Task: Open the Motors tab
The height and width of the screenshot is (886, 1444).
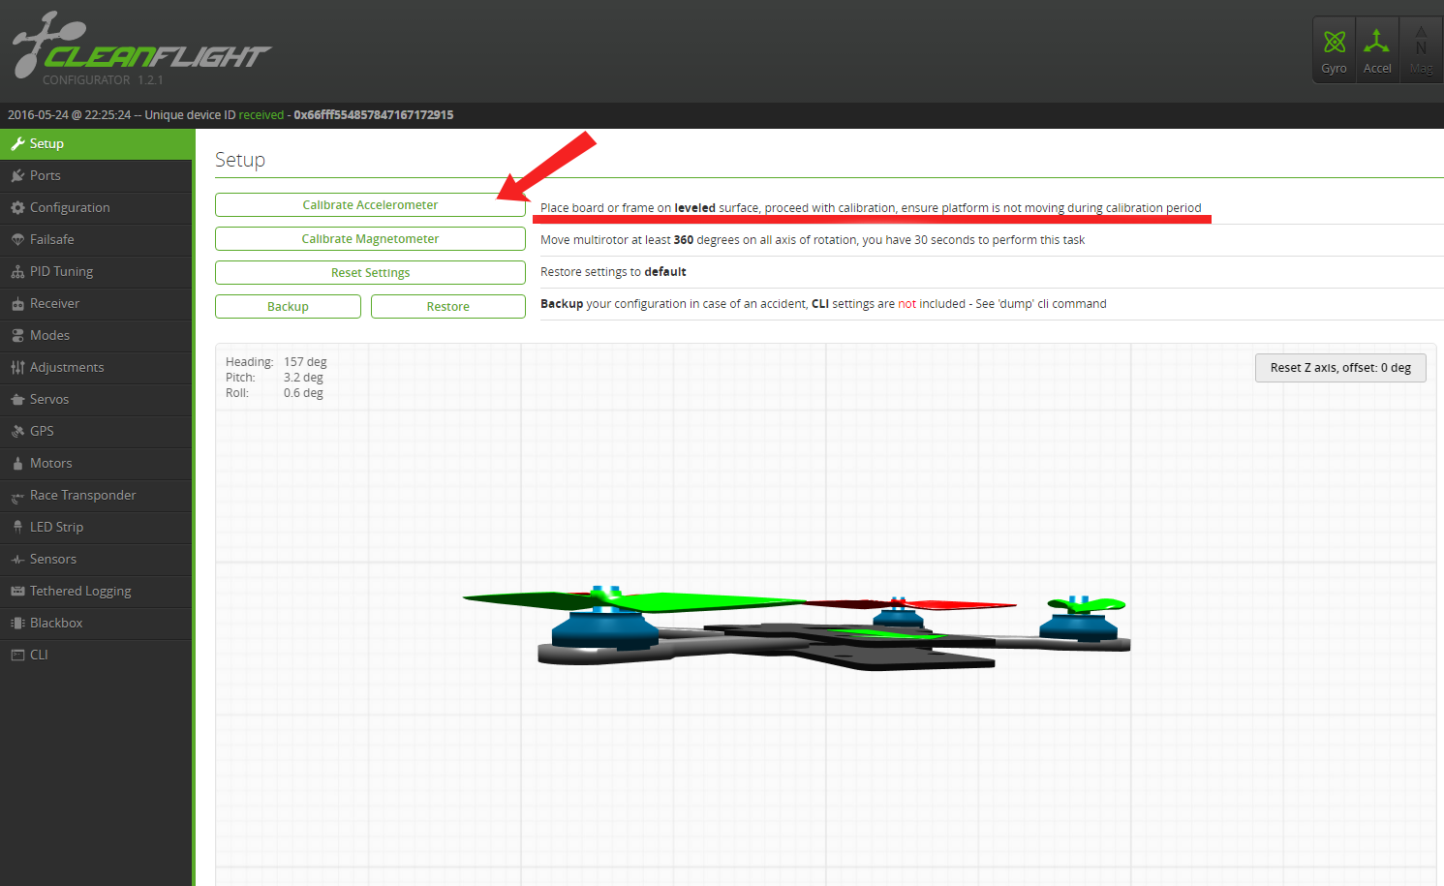Action: 96,463
